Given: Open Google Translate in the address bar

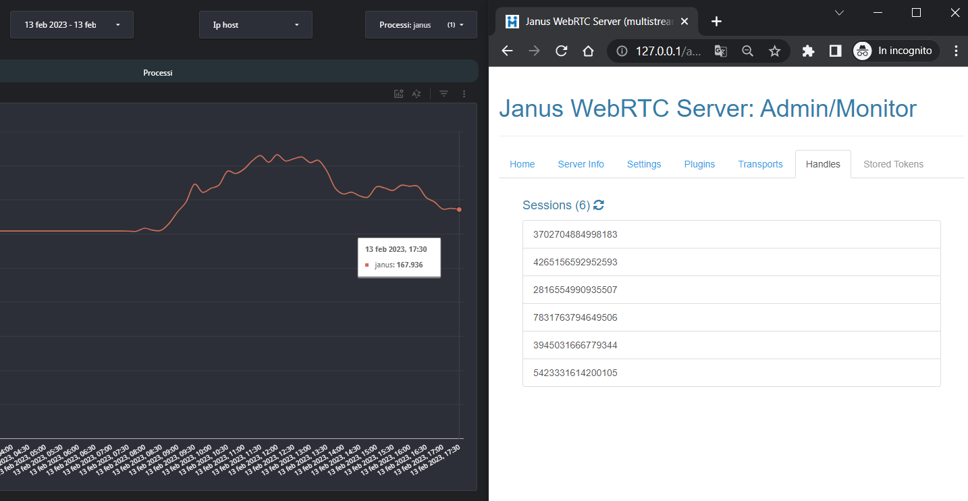Looking at the screenshot, I should [x=720, y=51].
